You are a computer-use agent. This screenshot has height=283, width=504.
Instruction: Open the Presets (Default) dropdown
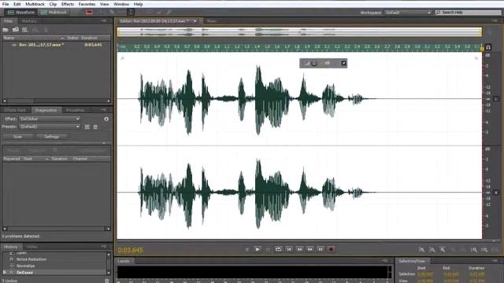click(50, 127)
